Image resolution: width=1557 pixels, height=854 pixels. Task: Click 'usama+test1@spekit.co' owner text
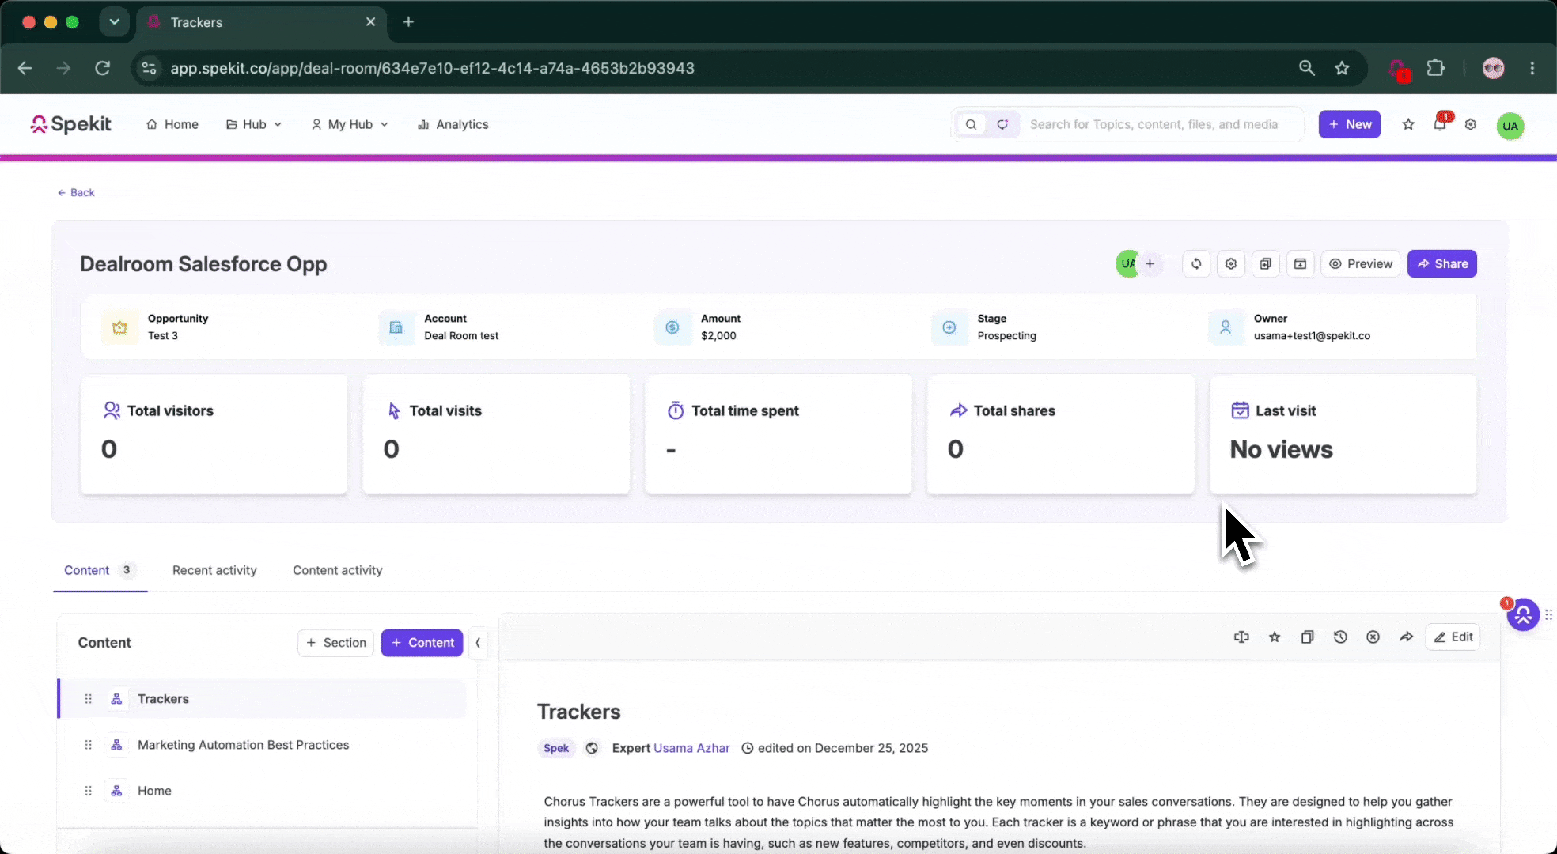click(1312, 336)
